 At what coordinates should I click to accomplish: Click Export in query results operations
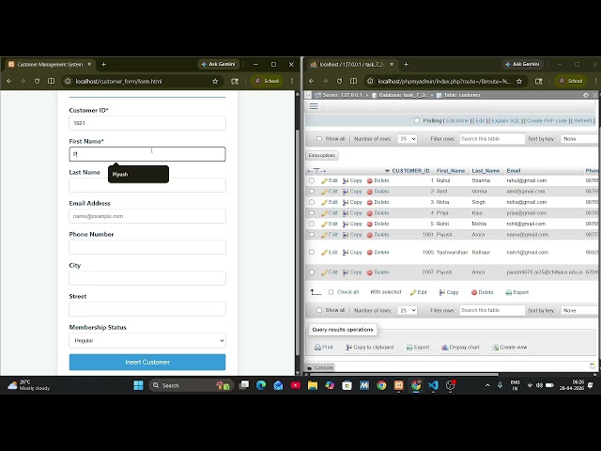click(418, 347)
